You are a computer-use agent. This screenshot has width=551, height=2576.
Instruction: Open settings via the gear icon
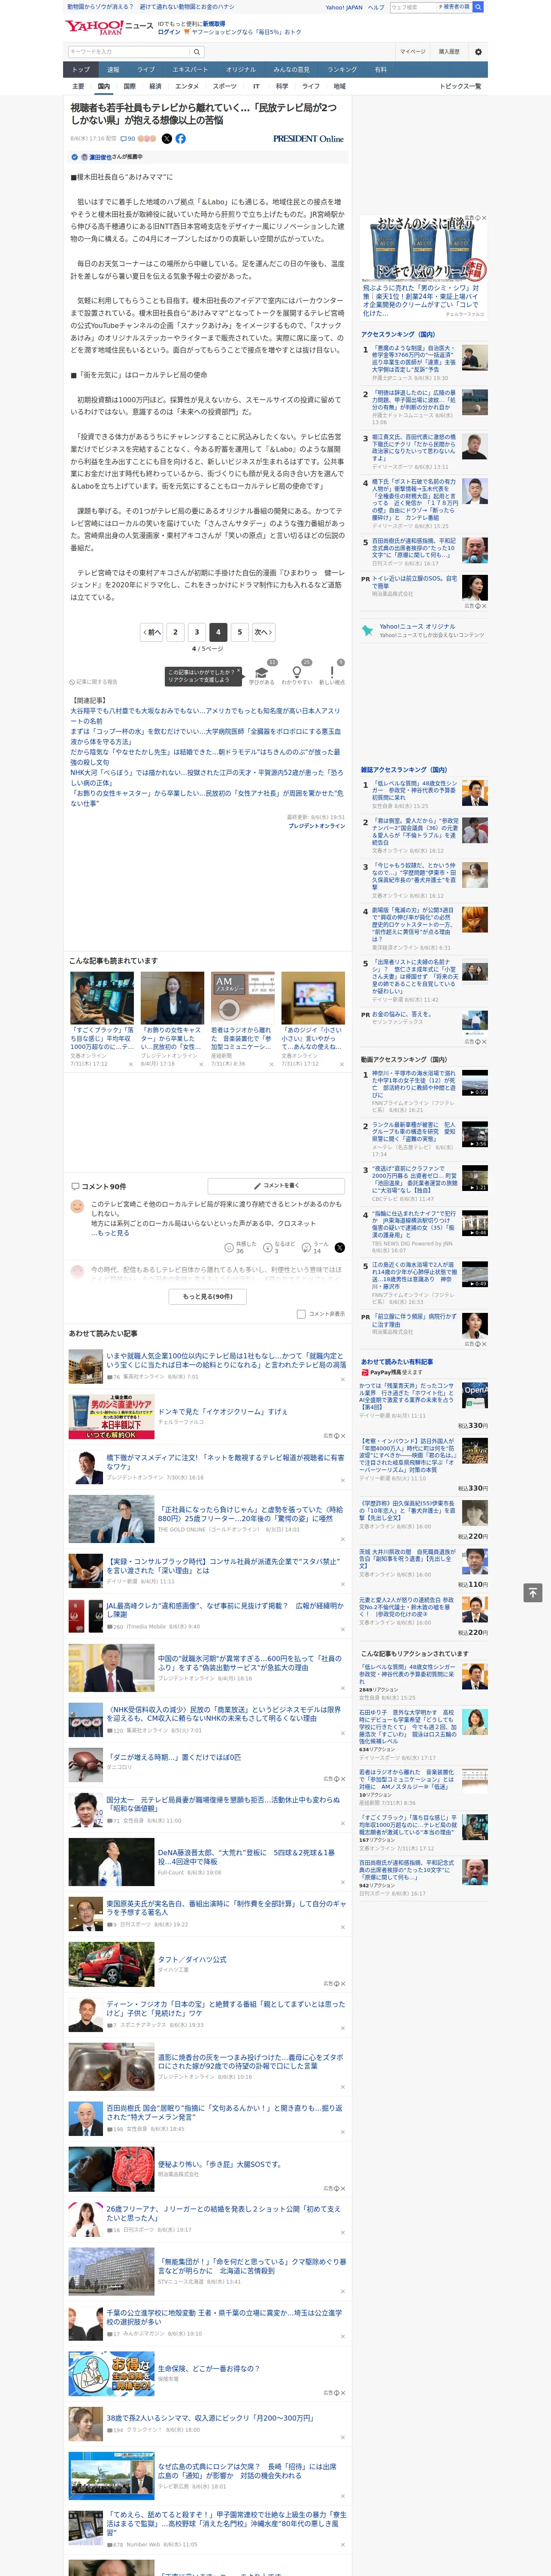[478, 52]
